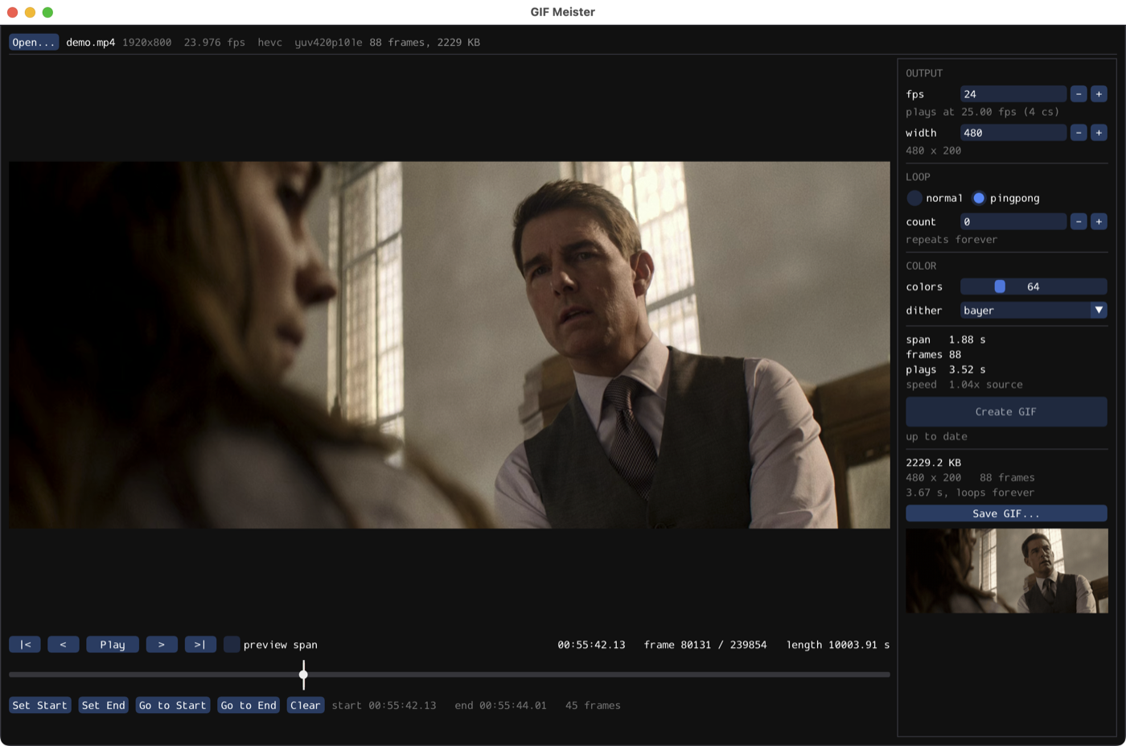This screenshot has width=1126, height=746.
Task: Click the fps input field
Action: [1013, 94]
